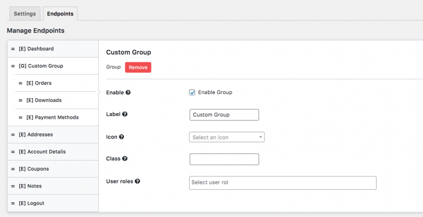Open the Select an icon dropdown
This screenshot has width=423, height=217.
click(x=227, y=137)
